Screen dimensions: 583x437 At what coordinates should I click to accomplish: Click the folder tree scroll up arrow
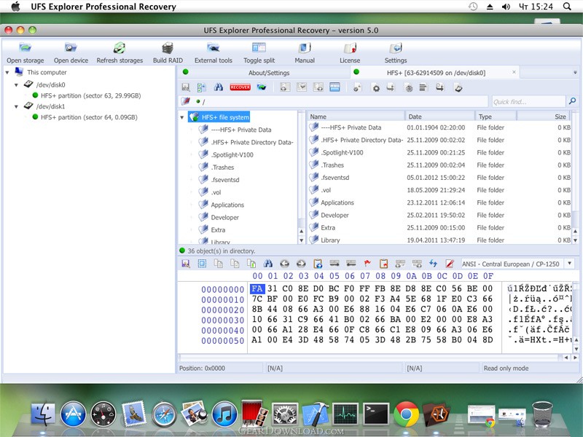coord(301,231)
